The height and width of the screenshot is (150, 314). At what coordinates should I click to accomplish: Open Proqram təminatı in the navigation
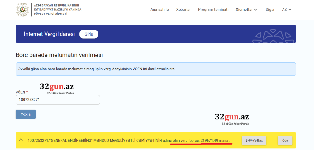213,10
